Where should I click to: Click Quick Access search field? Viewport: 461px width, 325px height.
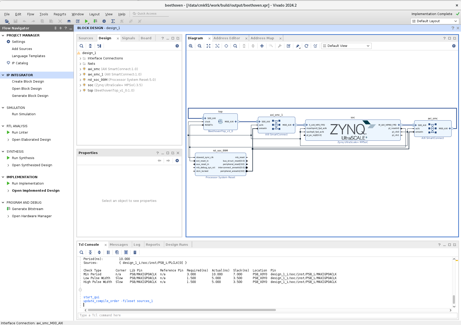click(x=150, y=14)
